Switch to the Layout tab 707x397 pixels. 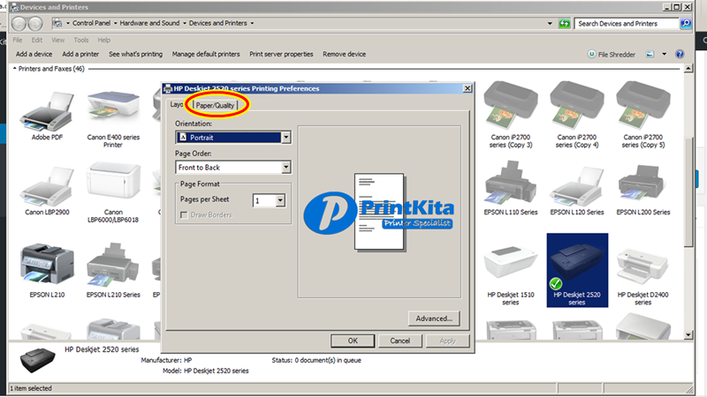click(x=177, y=104)
